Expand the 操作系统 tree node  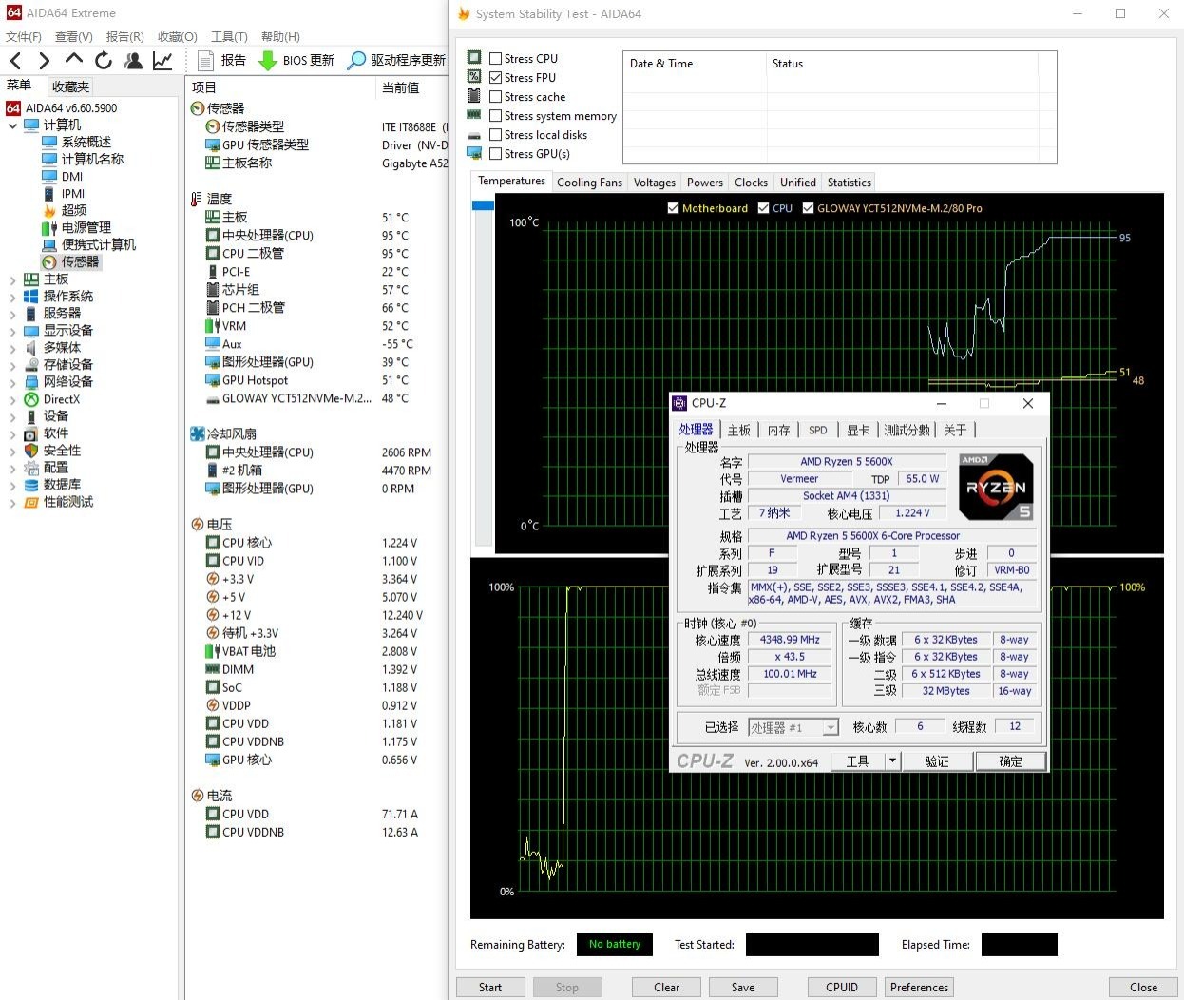point(12,297)
